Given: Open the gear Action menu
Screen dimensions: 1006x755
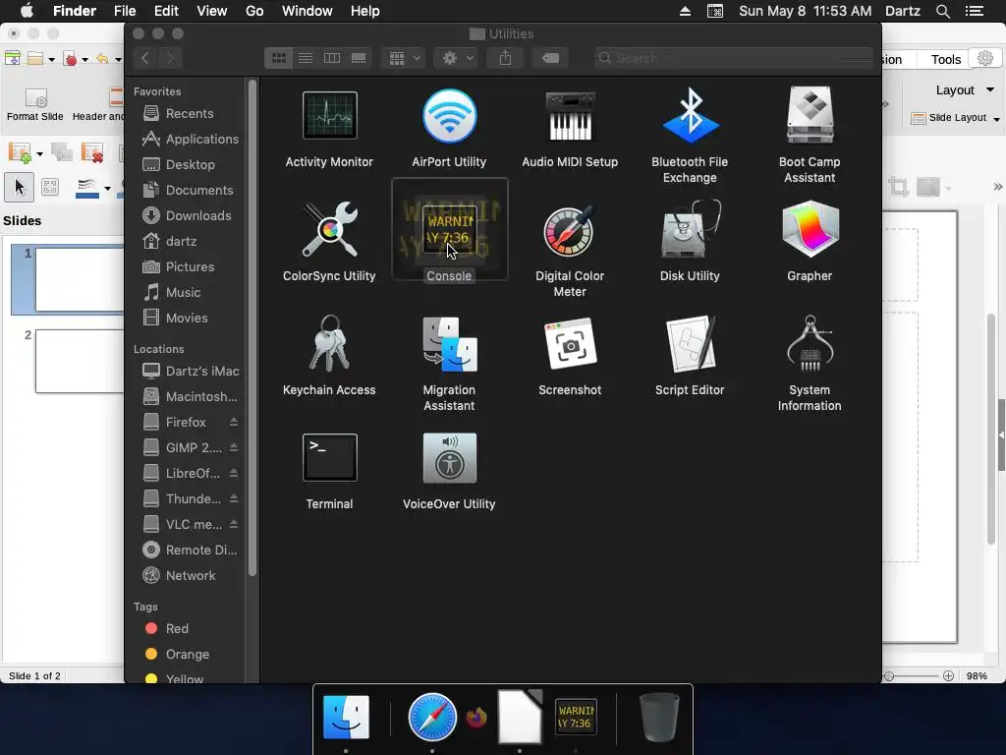Looking at the screenshot, I should tap(456, 58).
